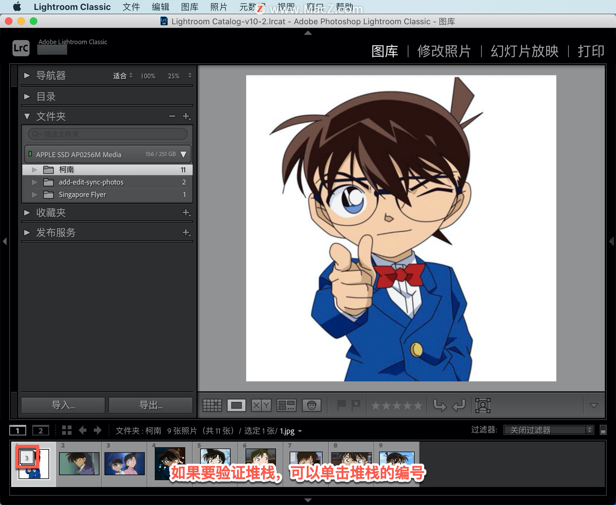Expand the 目录 panel

click(27, 97)
